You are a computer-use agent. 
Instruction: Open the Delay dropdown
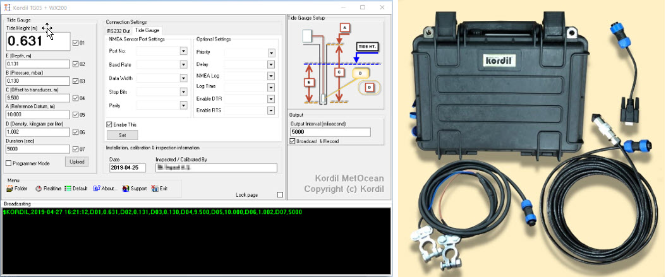pyautogui.click(x=272, y=64)
